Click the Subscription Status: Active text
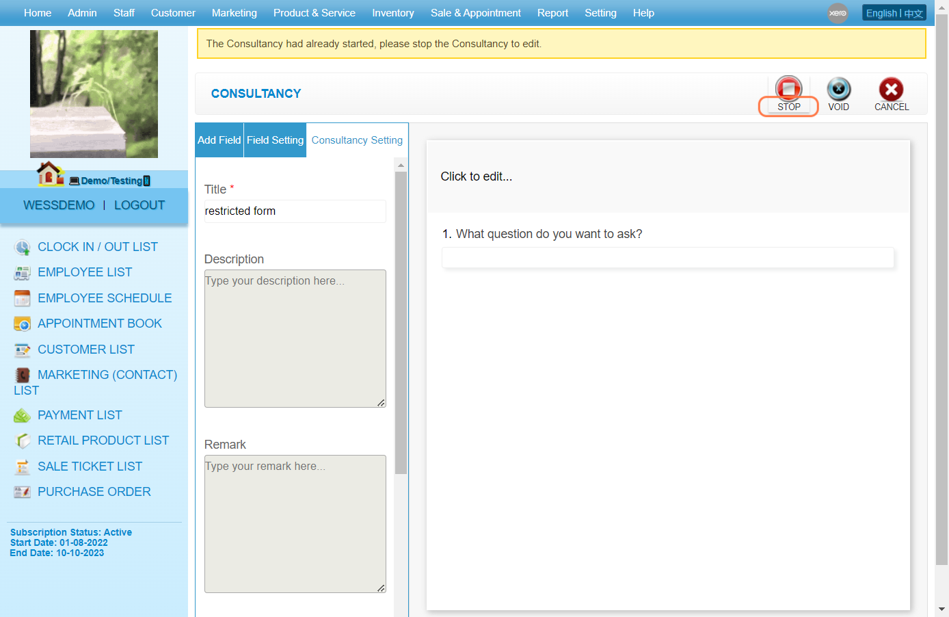 (x=71, y=532)
